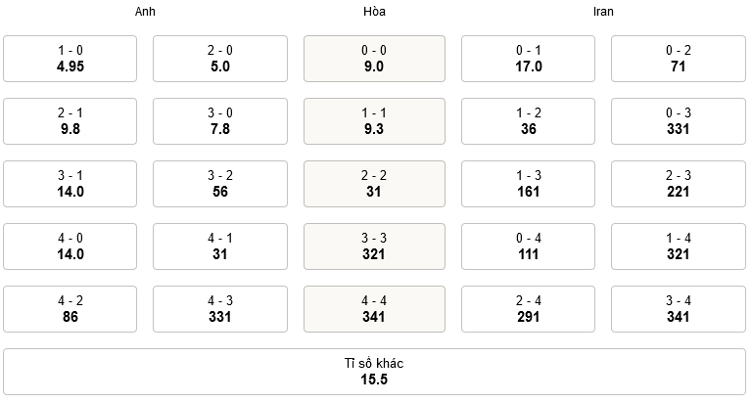Select the 2 - 3 score at 221
Viewport: 752px width, 402px height.
(x=679, y=184)
